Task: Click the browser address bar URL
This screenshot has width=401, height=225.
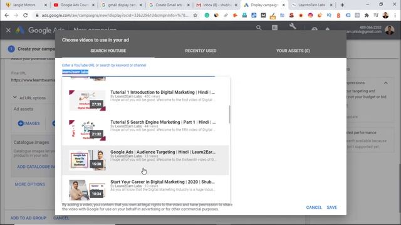Action: coord(115,15)
